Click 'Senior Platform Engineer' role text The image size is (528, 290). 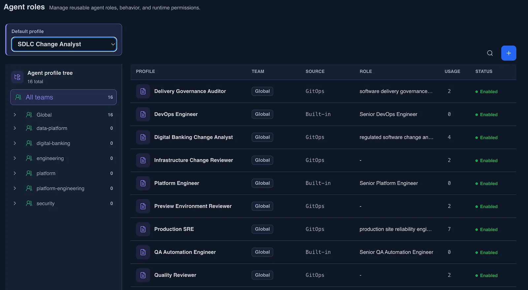click(389, 183)
